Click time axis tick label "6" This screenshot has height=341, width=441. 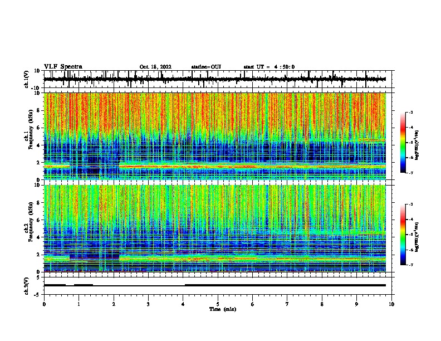(253, 304)
